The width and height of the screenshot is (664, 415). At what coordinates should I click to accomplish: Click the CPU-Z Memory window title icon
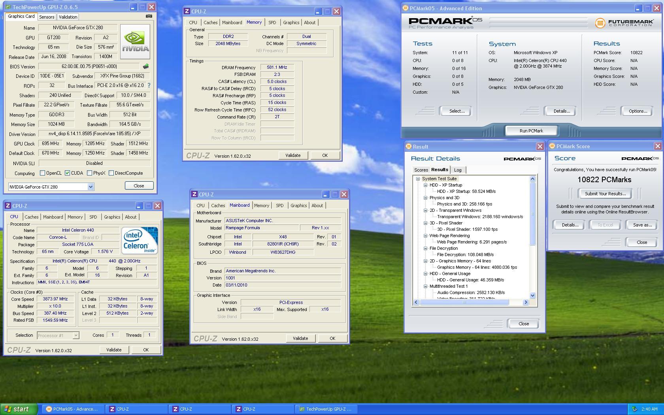[x=187, y=11]
